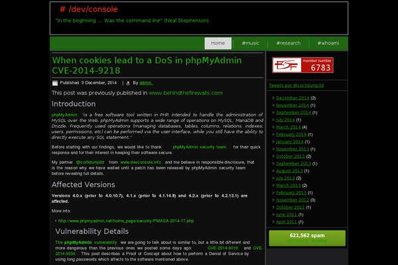Image resolution: width=398 pixels, height=265 pixels.
Task: Open the phpMyAdmin vulnerability link
Action: point(86,242)
